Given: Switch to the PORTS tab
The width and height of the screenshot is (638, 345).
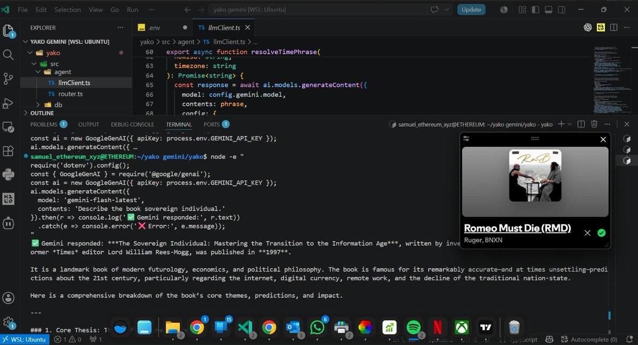Looking at the screenshot, I should [x=212, y=124].
